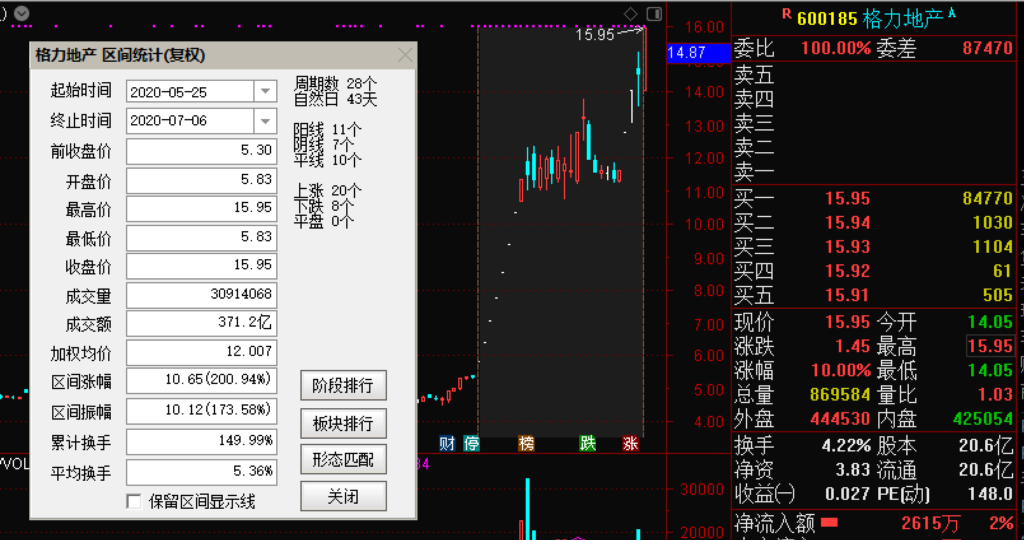The height and width of the screenshot is (540, 1024).
Task: Click the orange 榜 marker icon
Action: click(526, 443)
